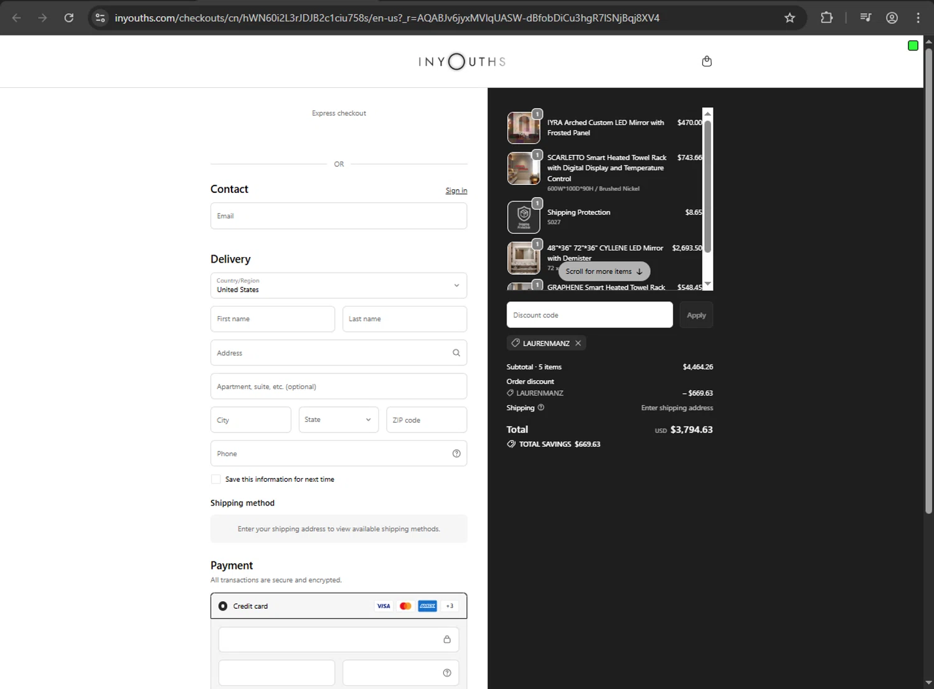Viewport: 934px width, 689px height.
Task: Click the INYOUTHS logo
Action: [462, 62]
